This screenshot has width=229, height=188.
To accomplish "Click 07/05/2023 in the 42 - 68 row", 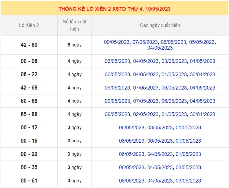I will pyautogui.click(x=146, y=88).
